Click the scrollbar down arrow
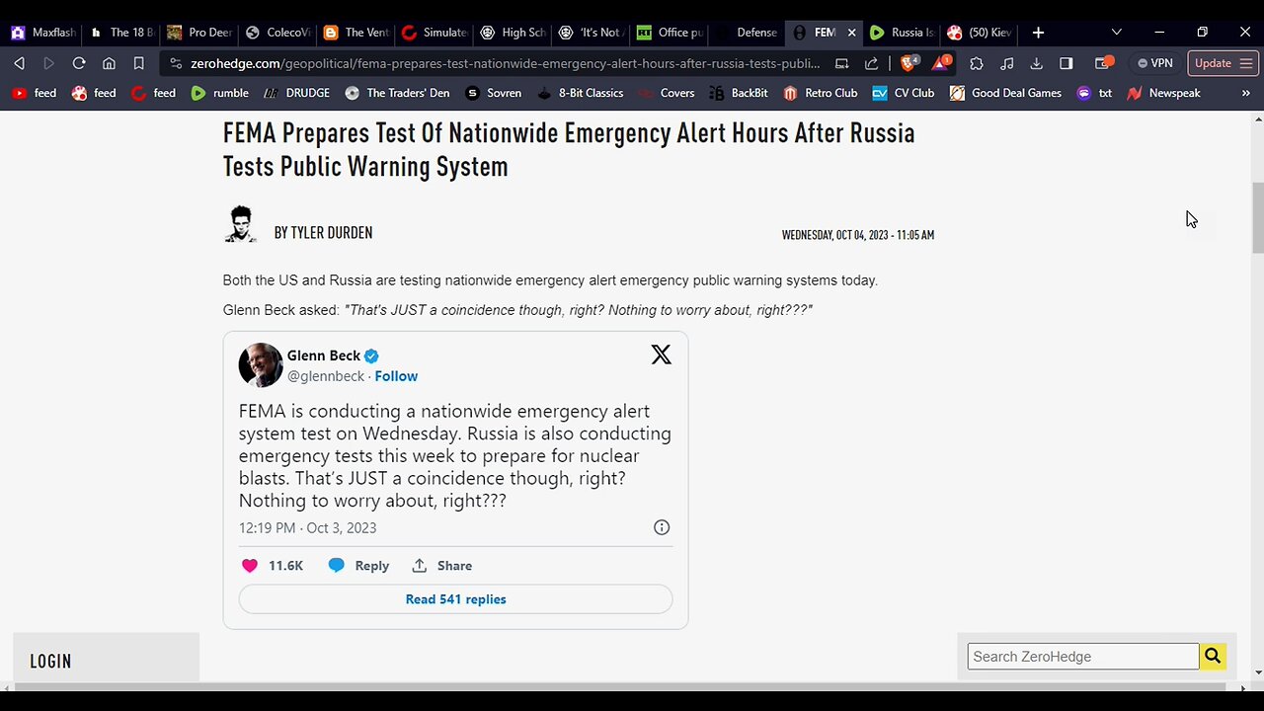Screen dimensions: 1264x711 click(x=1257, y=672)
